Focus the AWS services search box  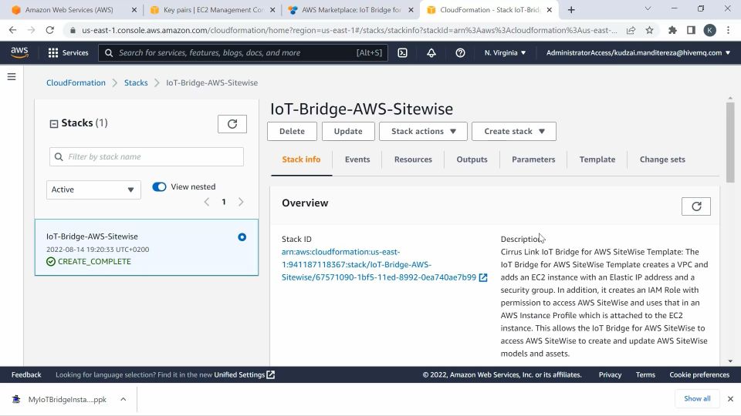tap(243, 53)
